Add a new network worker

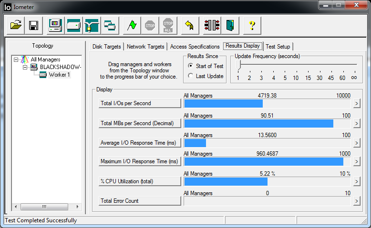92,25
